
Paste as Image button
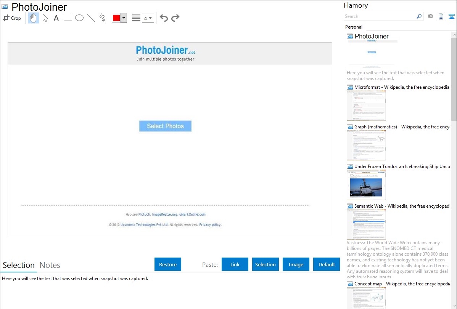tap(296, 264)
